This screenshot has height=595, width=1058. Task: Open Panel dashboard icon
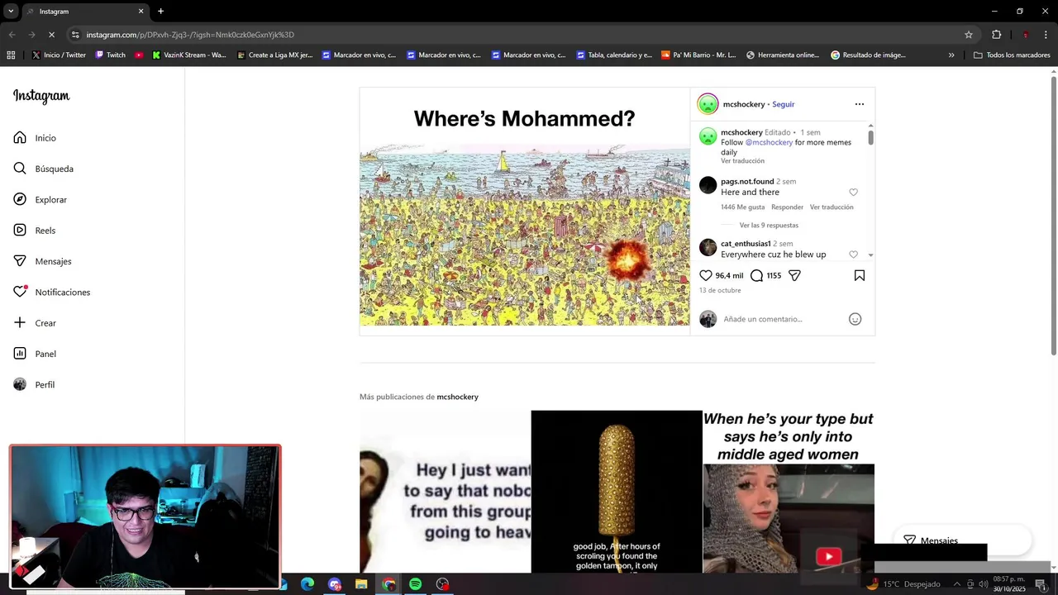tap(20, 354)
